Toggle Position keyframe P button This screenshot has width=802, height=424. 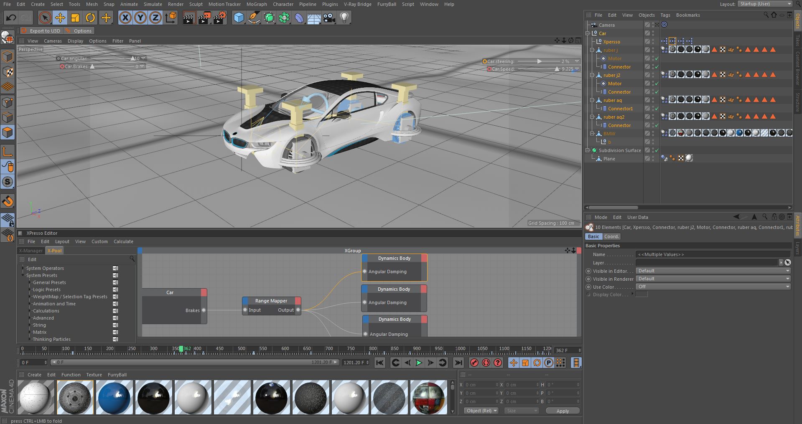click(x=549, y=363)
